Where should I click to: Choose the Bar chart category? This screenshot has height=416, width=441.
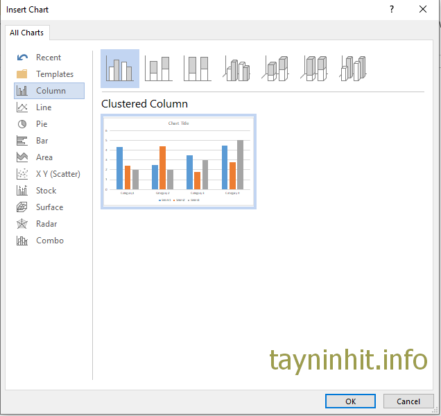pos(42,141)
